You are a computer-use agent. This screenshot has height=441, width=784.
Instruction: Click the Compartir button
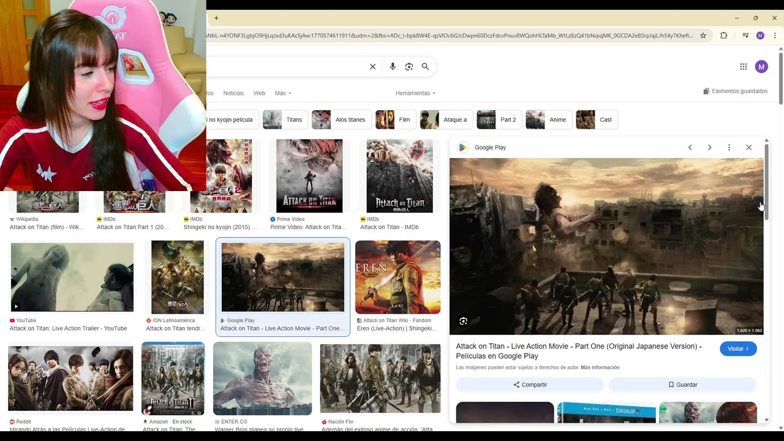[530, 385]
